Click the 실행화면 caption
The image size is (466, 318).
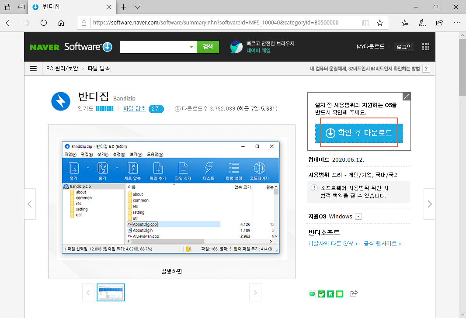pyautogui.click(x=172, y=271)
